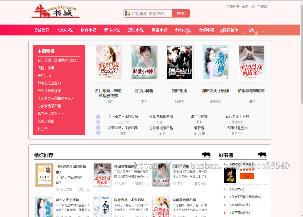
Task: Click a star in the five-star rating of 《文明之万界领主》
Action: click(x=247, y=170)
